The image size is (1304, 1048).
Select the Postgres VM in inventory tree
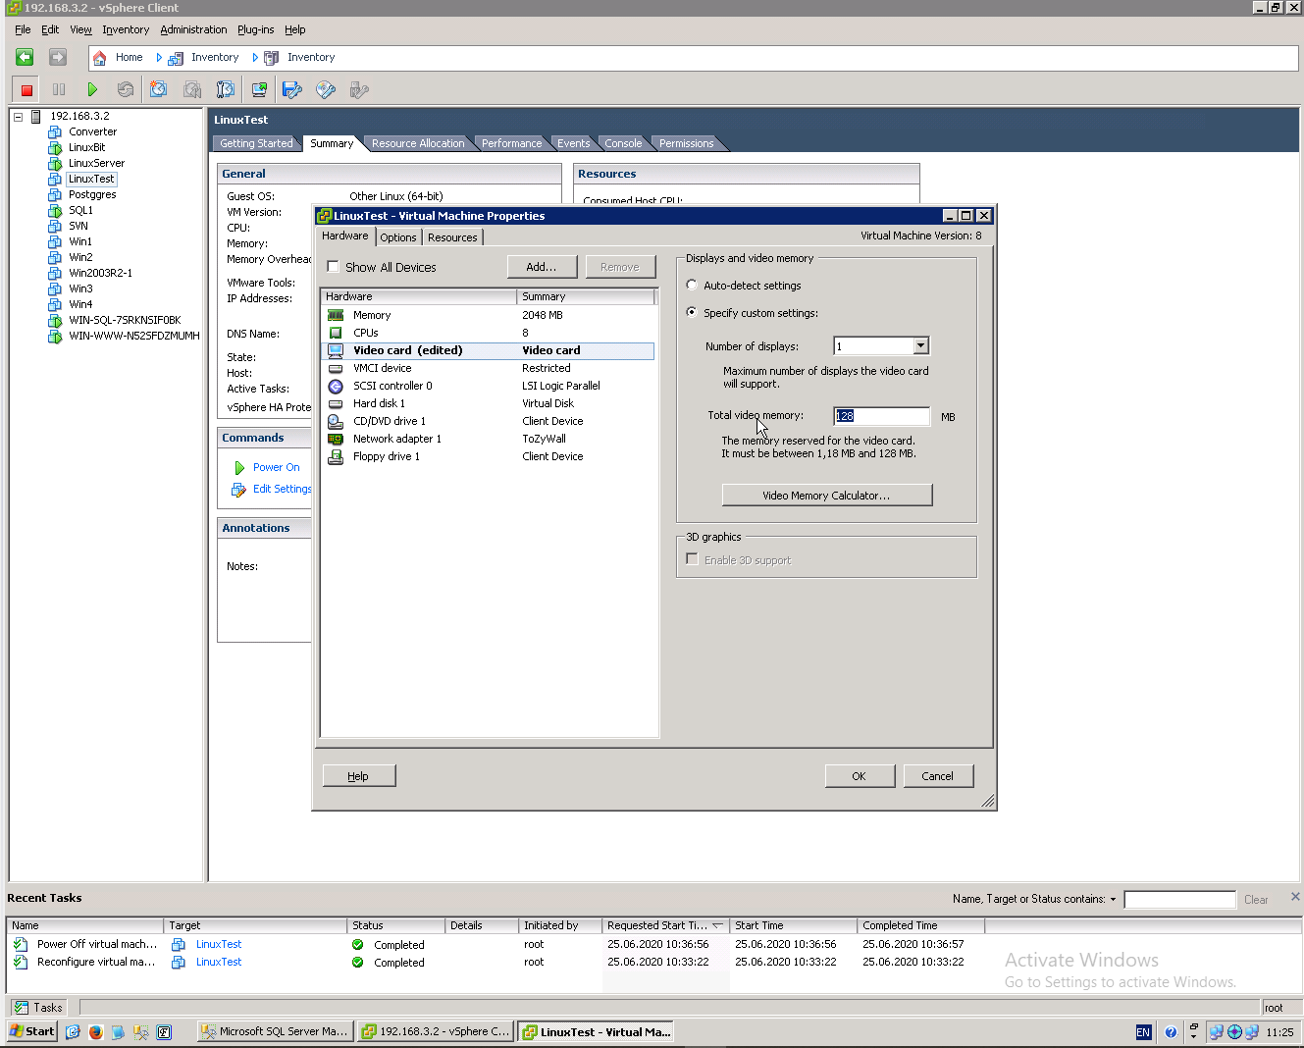[x=92, y=194]
